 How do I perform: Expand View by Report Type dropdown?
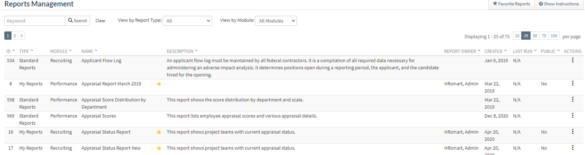pyautogui.click(x=187, y=21)
